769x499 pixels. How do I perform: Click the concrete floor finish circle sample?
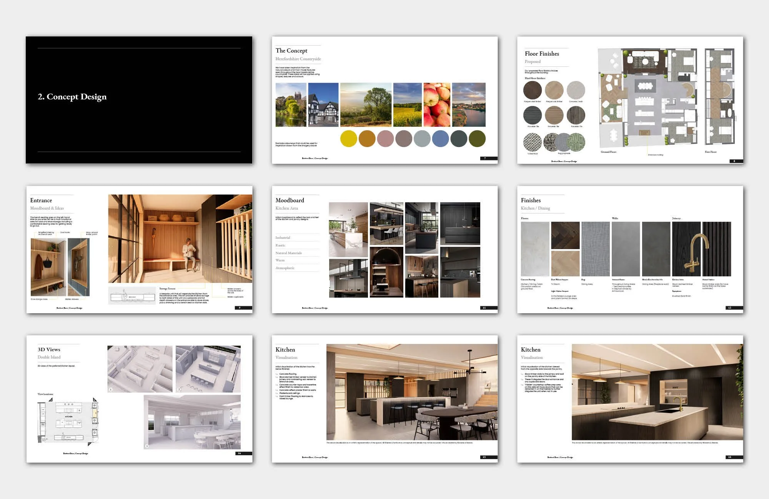pyautogui.click(x=576, y=90)
